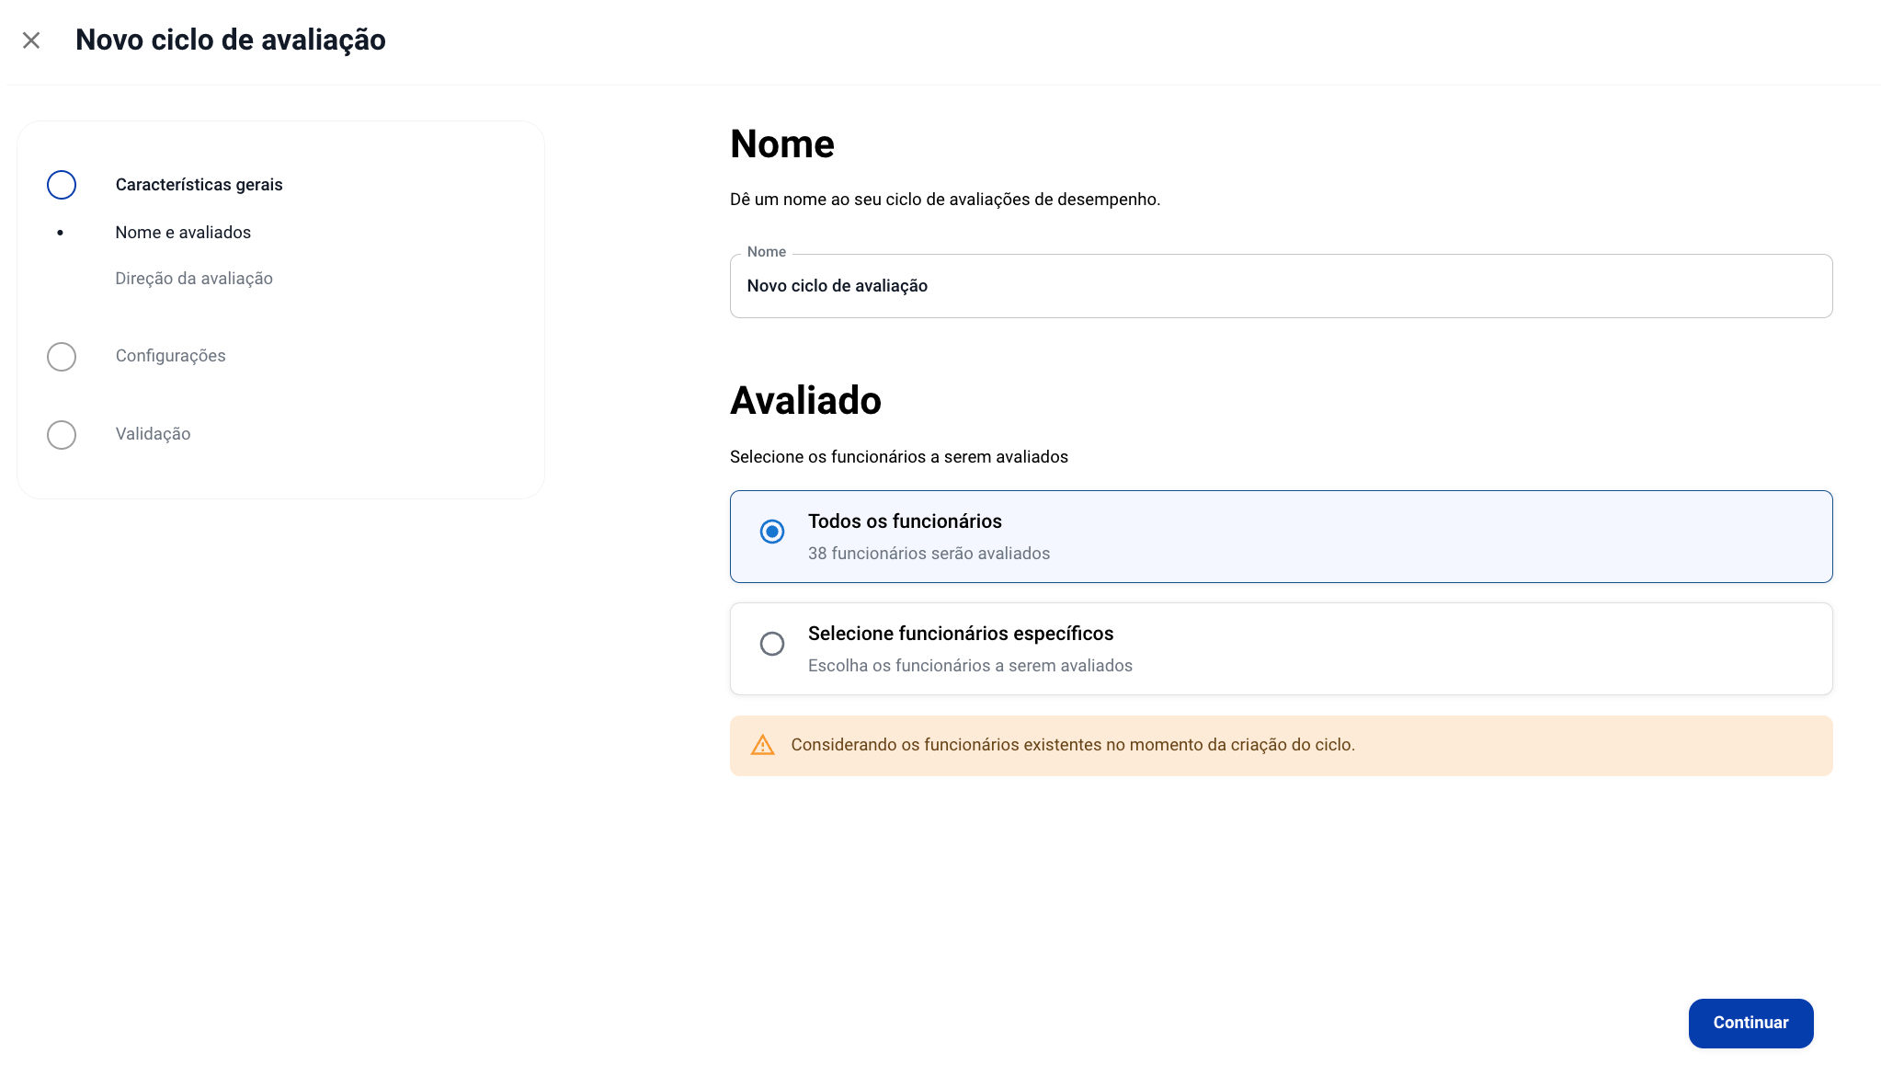This screenshot has width=1881, height=1076.
Task: Go to the Configurações step label
Action: point(170,356)
